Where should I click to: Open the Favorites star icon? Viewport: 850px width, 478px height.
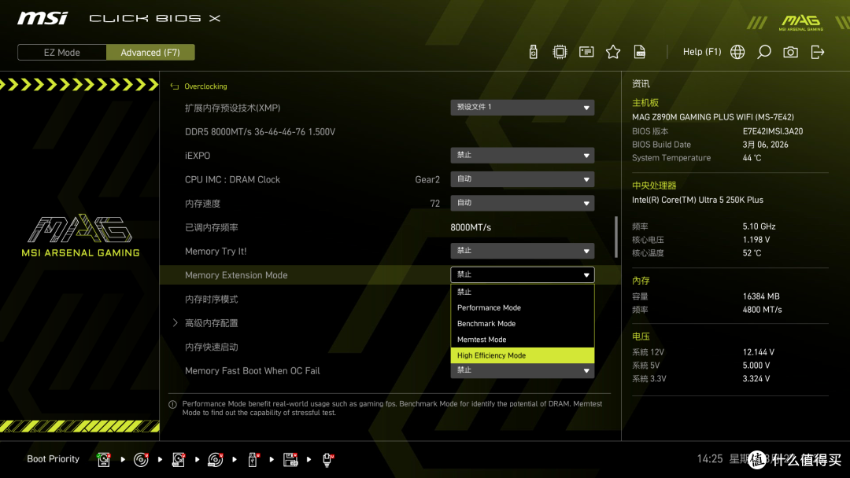pyautogui.click(x=613, y=52)
